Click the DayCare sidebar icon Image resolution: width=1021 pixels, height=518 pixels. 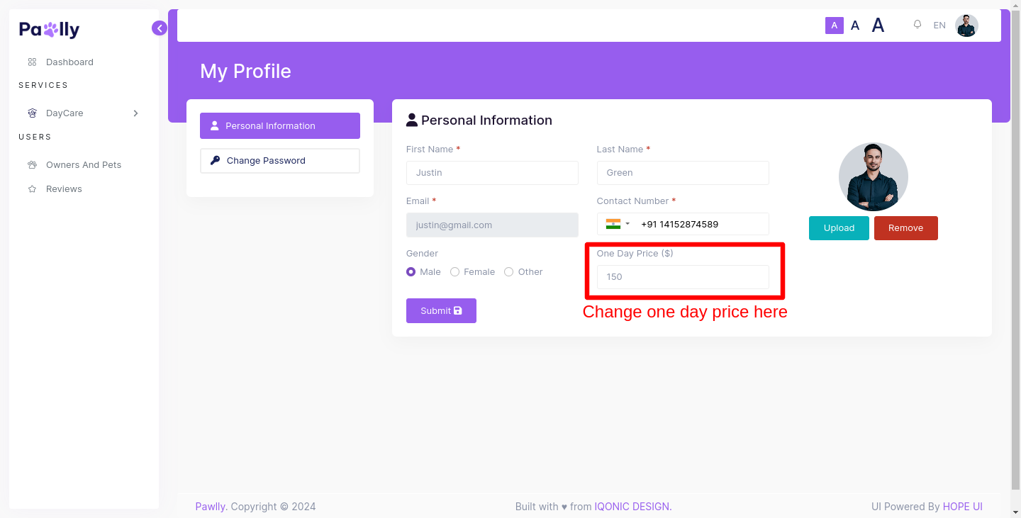[32, 113]
